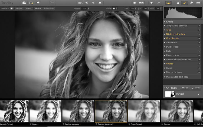Click the Crear preset button

pyautogui.click(x=185, y=88)
